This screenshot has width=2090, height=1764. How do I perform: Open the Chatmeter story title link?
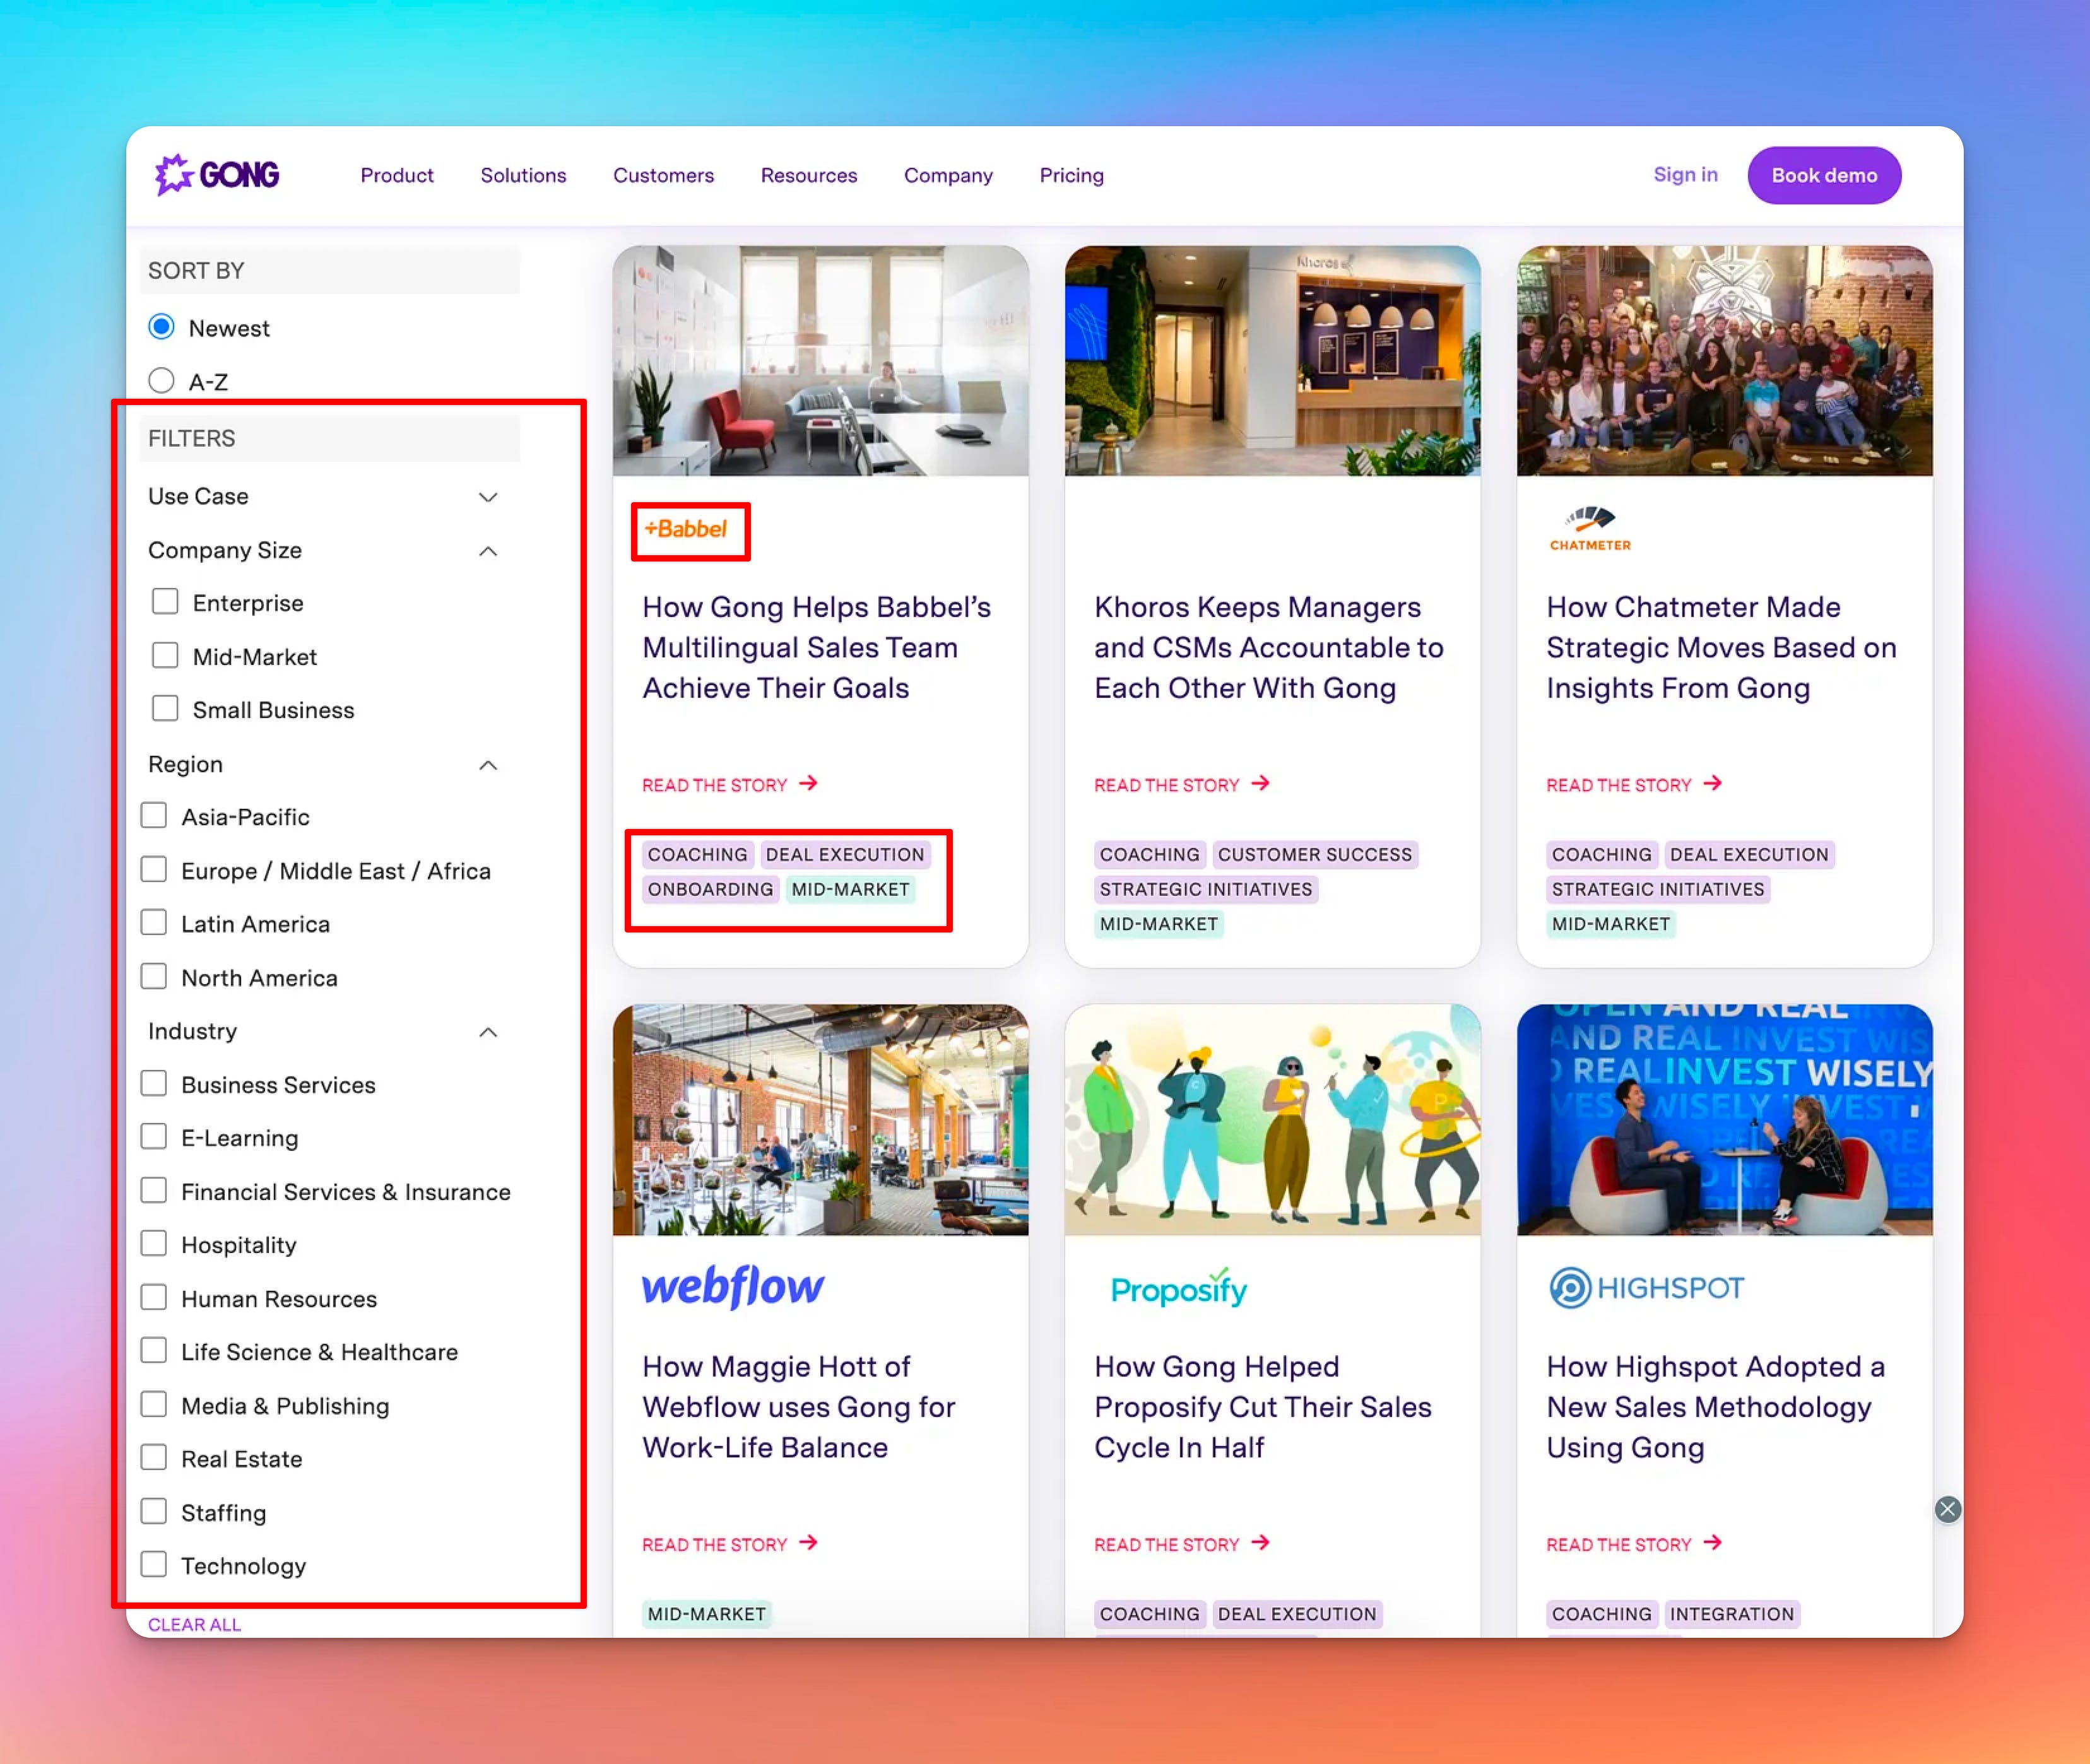[1721, 647]
